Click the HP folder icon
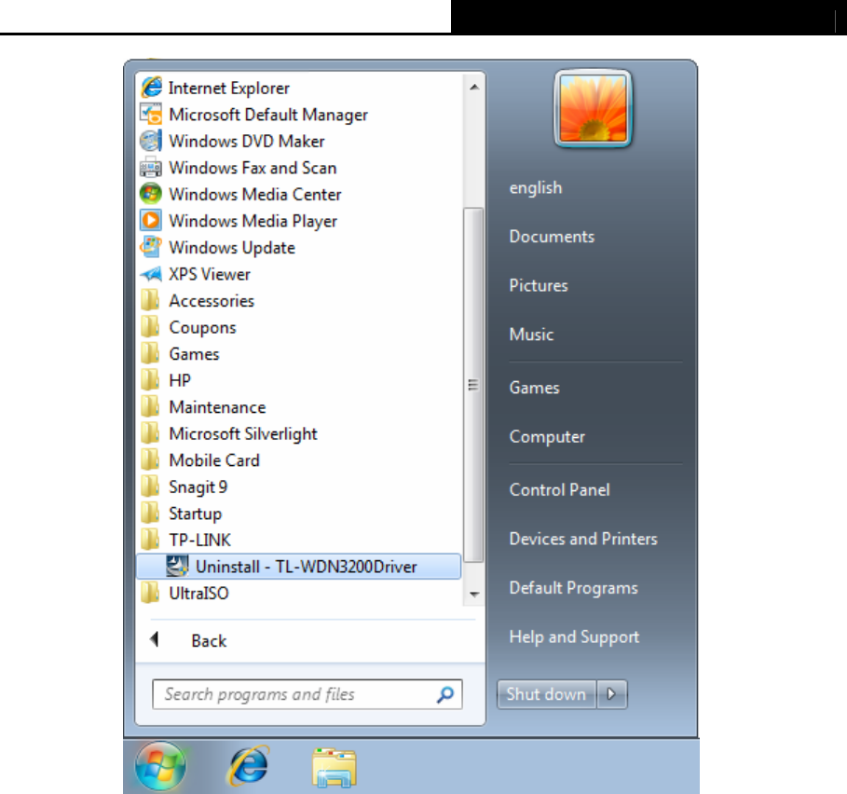Screen dimensions: 847x794 click(150, 379)
